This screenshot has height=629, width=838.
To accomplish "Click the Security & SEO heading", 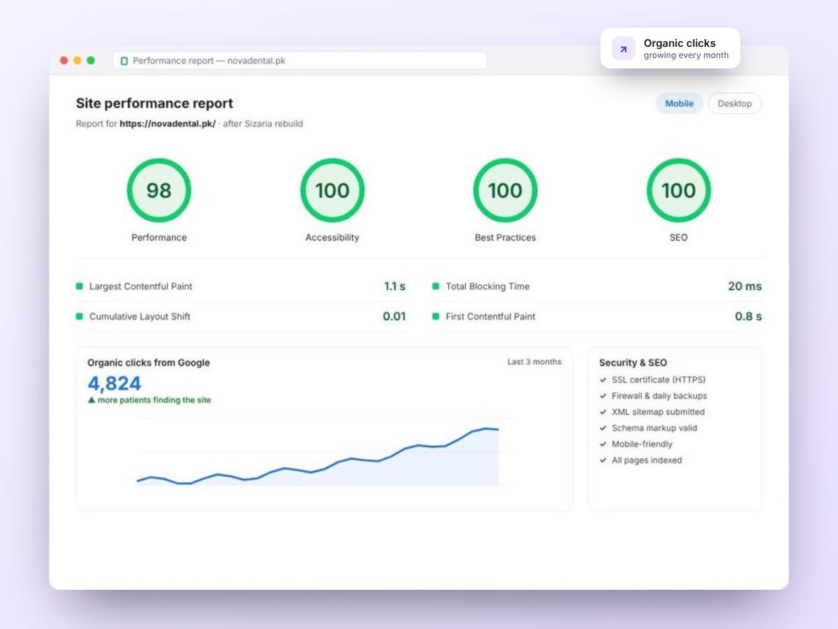I will pos(633,363).
